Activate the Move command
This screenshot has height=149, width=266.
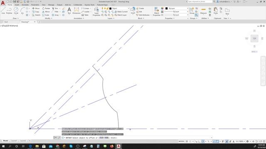(36, 8)
